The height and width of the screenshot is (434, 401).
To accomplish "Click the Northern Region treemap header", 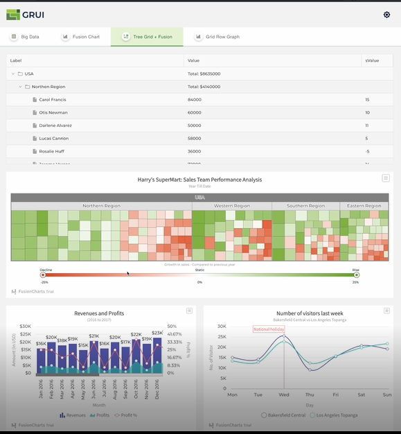I will point(101,206).
